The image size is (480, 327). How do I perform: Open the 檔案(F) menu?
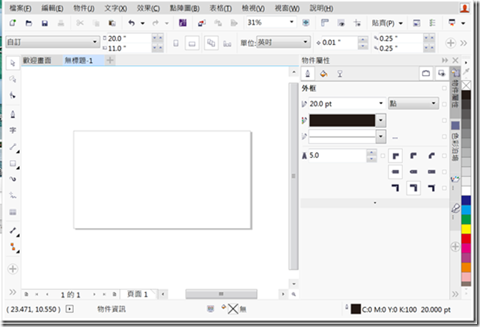click(20, 8)
